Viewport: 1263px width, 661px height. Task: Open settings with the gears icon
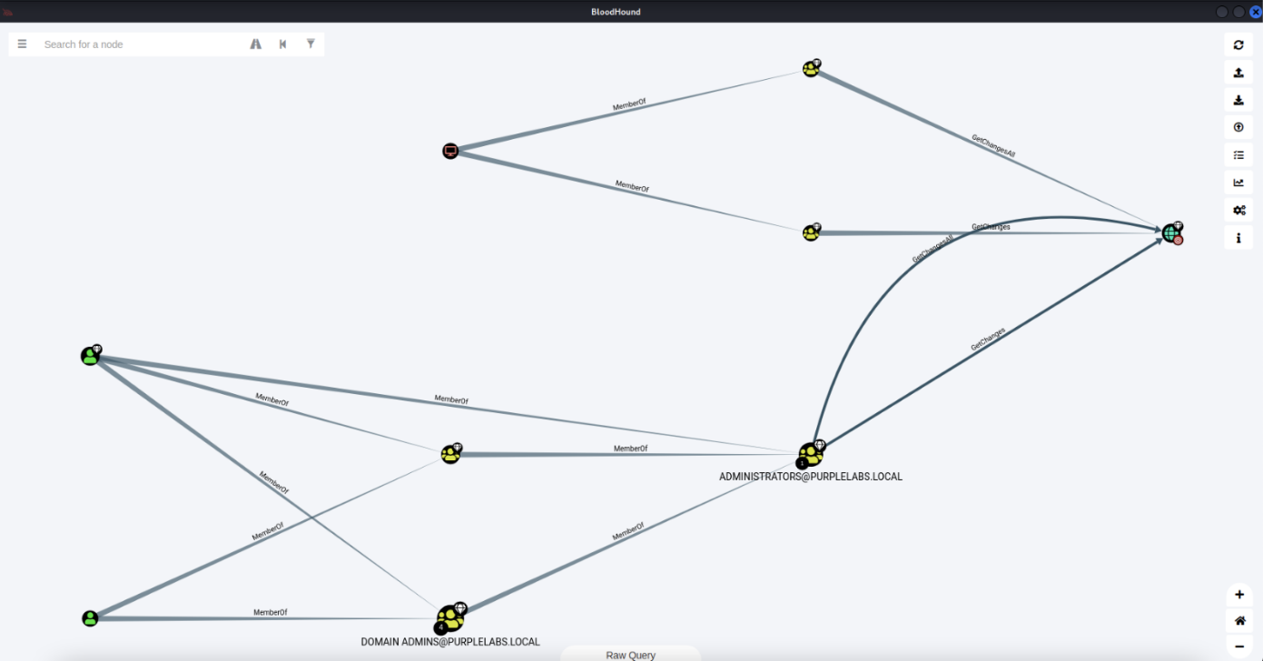(x=1238, y=211)
